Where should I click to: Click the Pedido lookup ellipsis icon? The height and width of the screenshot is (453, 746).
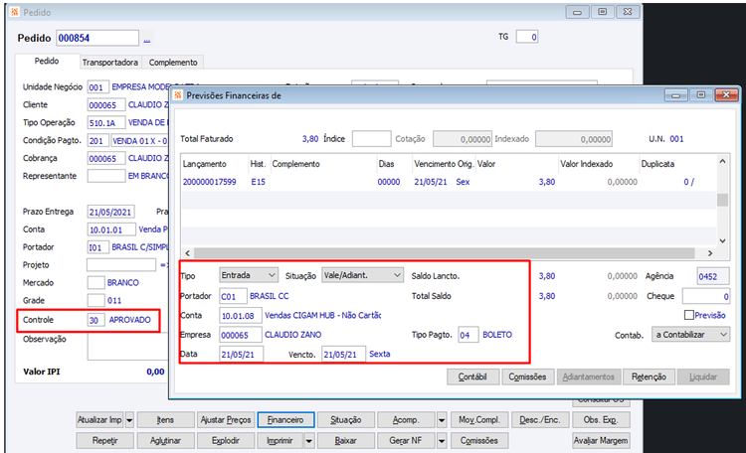(x=147, y=39)
